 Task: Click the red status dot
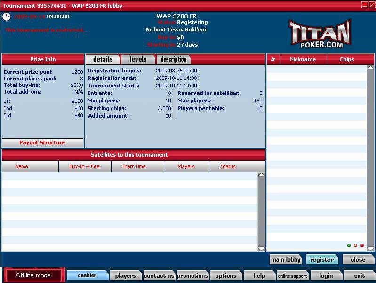pos(362,245)
